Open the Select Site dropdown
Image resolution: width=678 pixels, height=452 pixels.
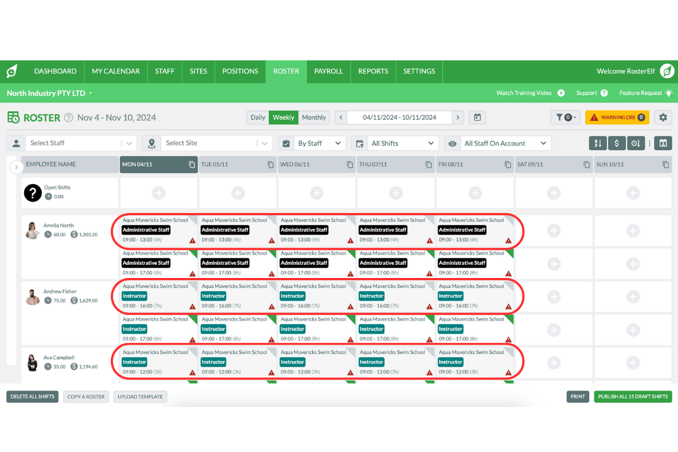click(216, 144)
